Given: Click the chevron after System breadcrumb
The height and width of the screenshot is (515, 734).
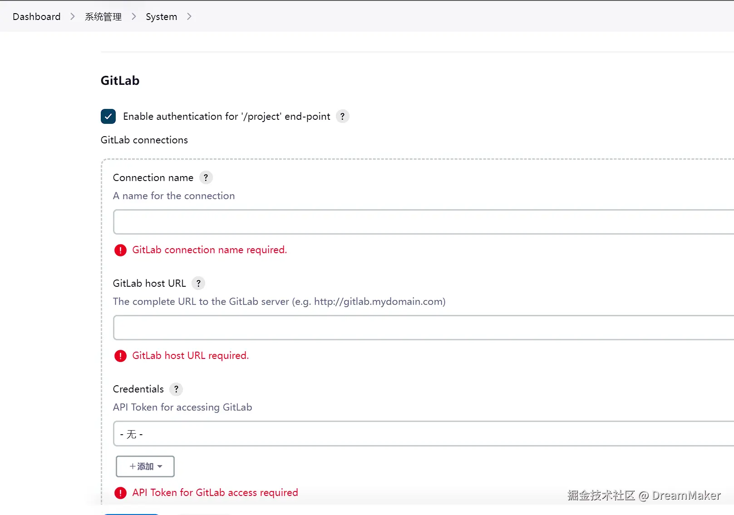Looking at the screenshot, I should pos(189,17).
